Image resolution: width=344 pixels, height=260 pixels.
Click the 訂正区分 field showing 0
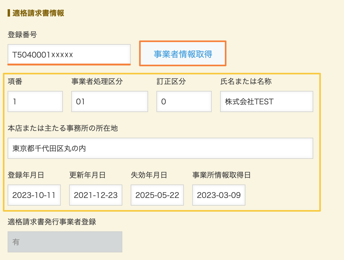184,101
